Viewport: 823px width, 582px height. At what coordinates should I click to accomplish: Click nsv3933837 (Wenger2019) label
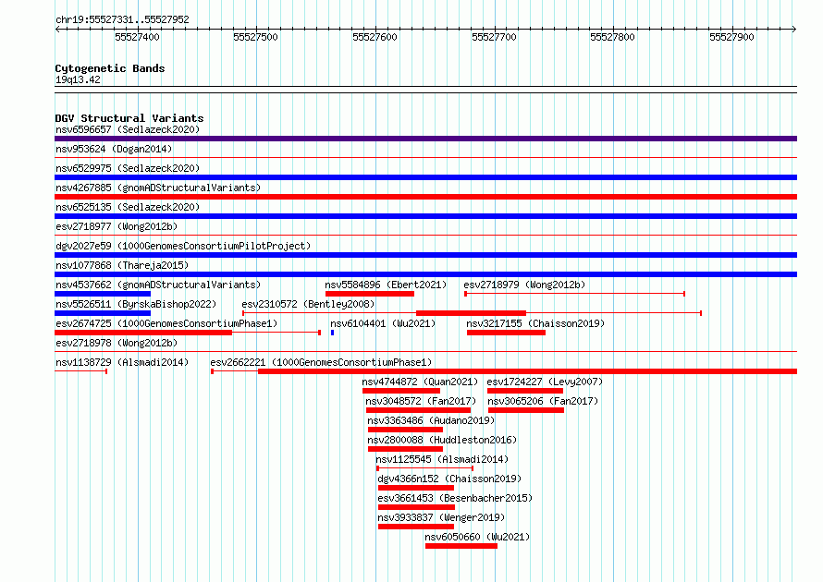441,517
